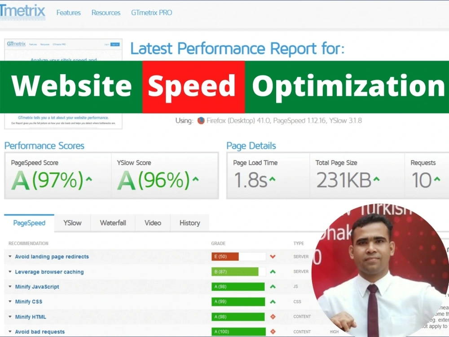Click the A (100) grade bar
449x337 pixels.
[238, 332]
